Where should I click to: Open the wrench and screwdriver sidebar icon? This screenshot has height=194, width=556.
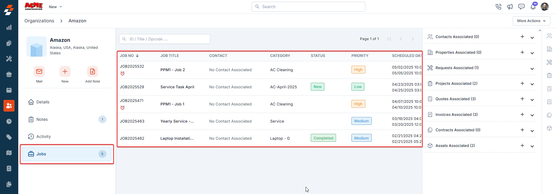(9, 59)
